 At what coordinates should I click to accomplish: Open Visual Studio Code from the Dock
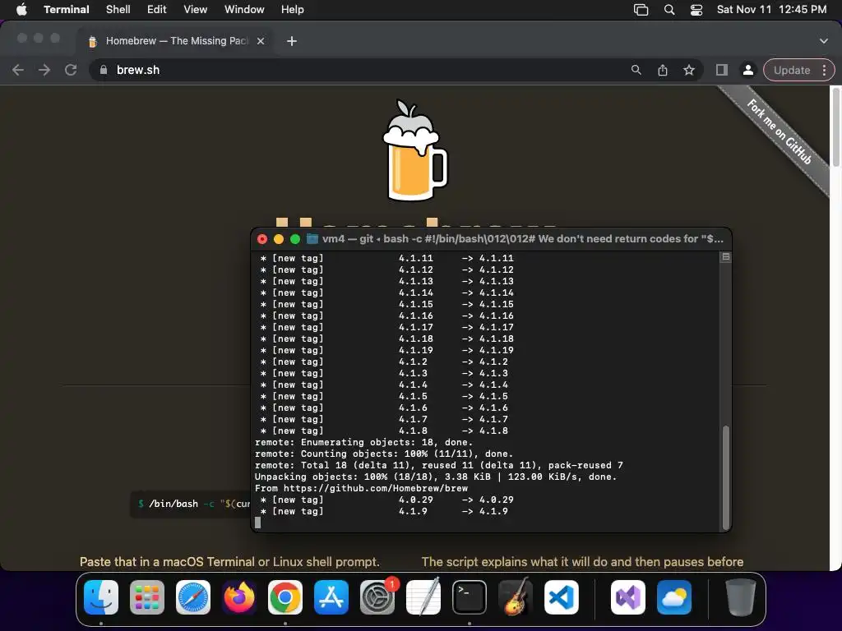tap(562, 597)
